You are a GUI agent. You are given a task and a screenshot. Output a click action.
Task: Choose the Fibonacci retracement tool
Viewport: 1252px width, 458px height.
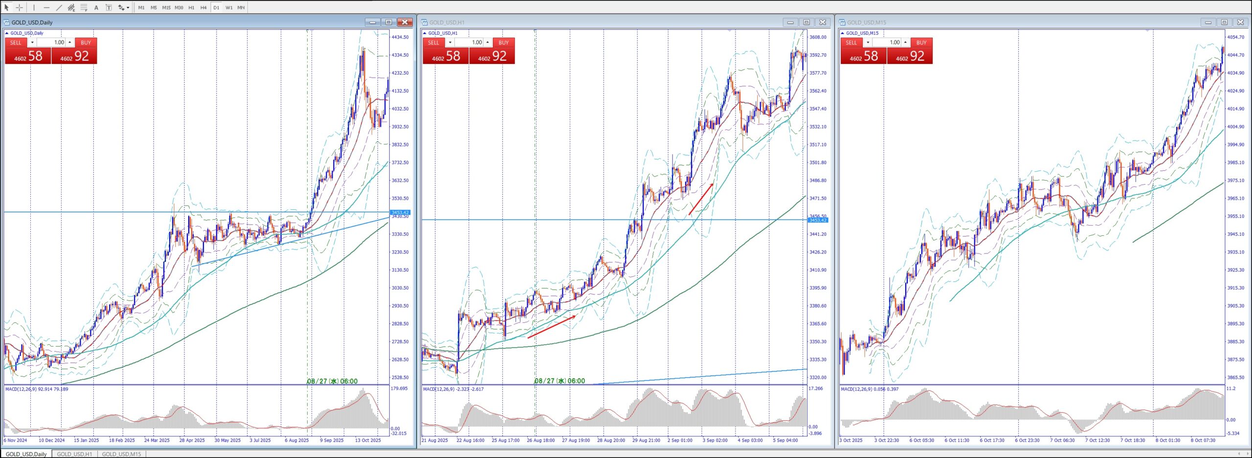pyautogui.click(x=84, y=7)
